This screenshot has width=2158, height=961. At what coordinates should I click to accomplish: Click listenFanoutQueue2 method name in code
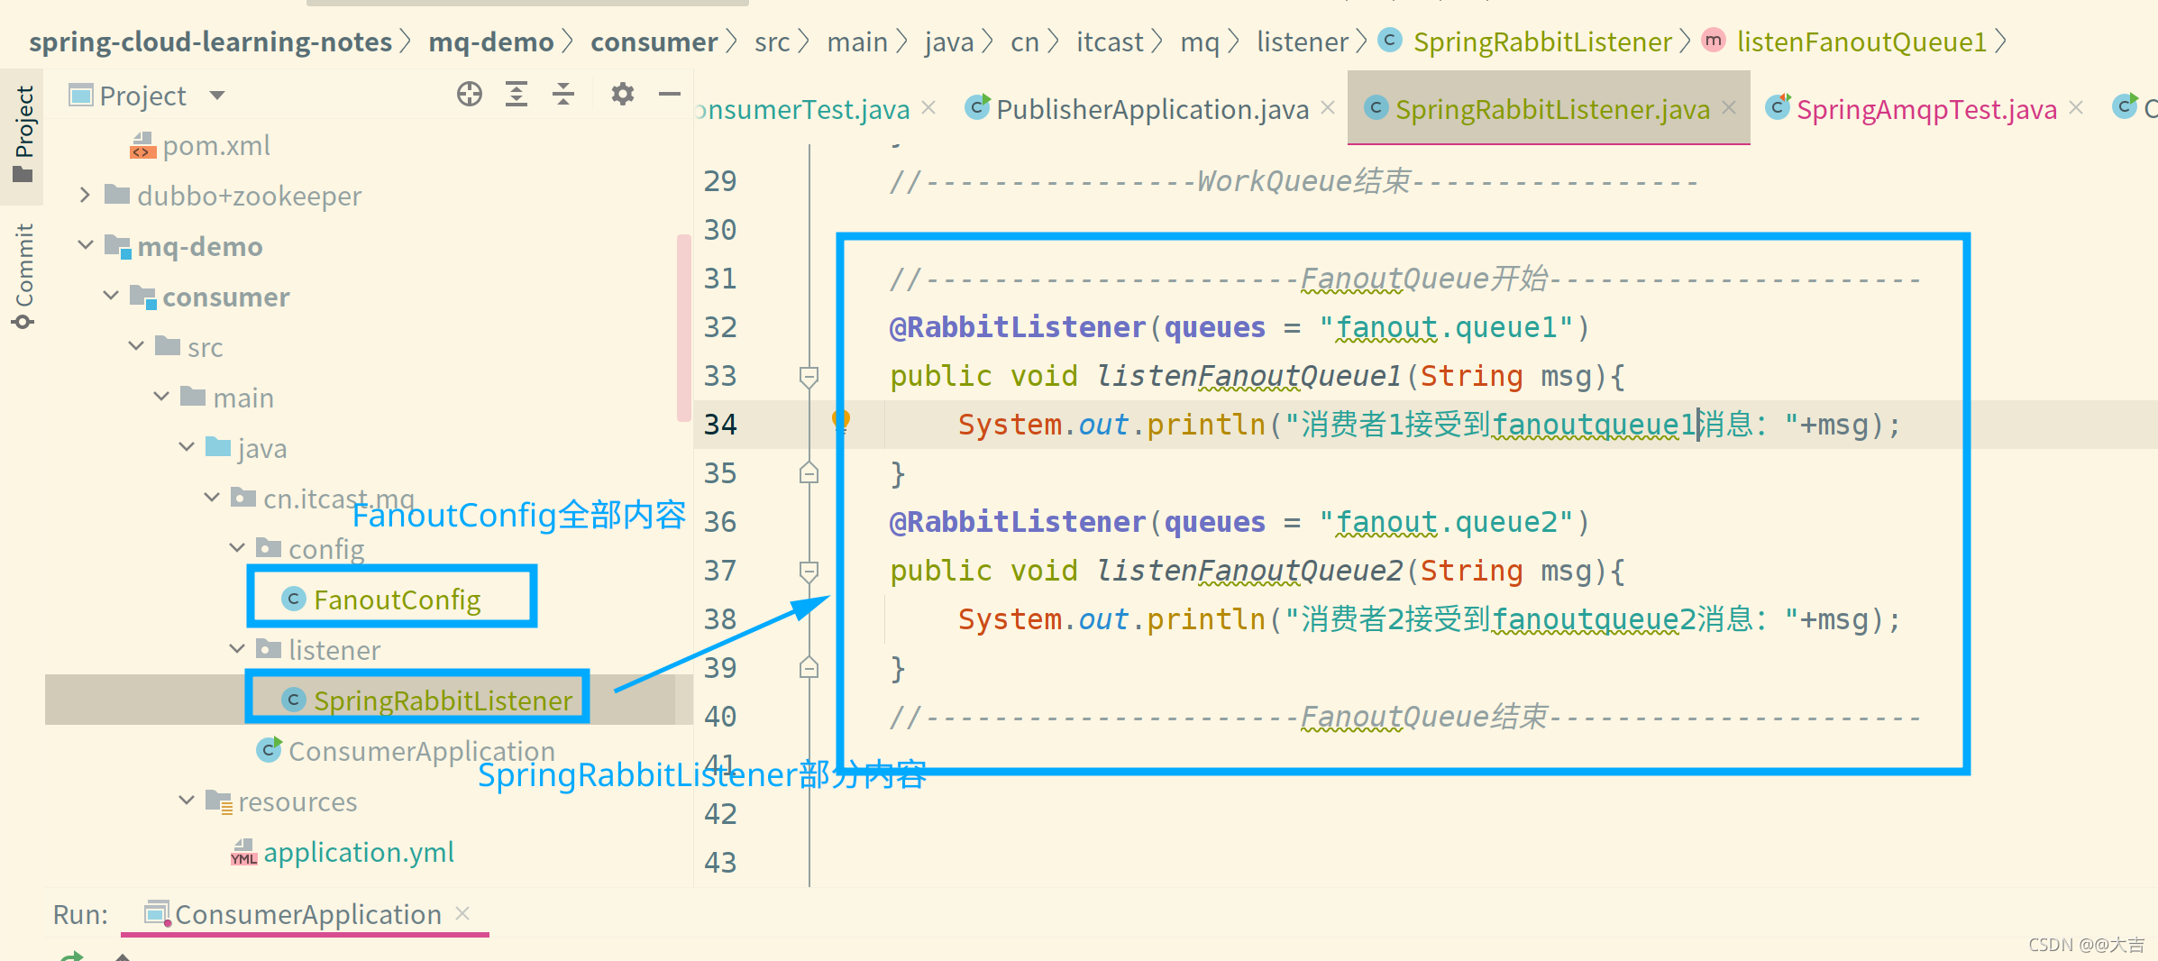point(1249,571)
